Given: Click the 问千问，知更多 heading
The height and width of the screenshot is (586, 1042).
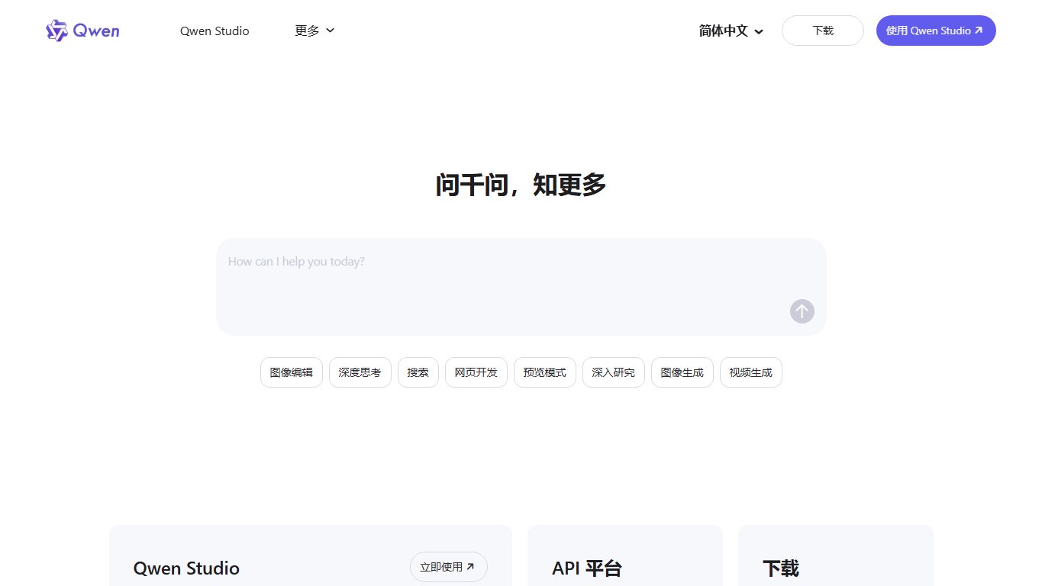Looking at the screenshot, I should click(x=521, y=185).
